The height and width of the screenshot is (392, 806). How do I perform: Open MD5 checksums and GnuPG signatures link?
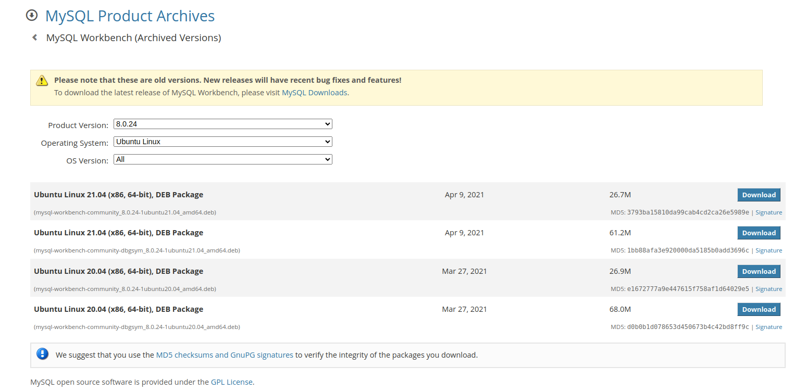coord(225,355)
